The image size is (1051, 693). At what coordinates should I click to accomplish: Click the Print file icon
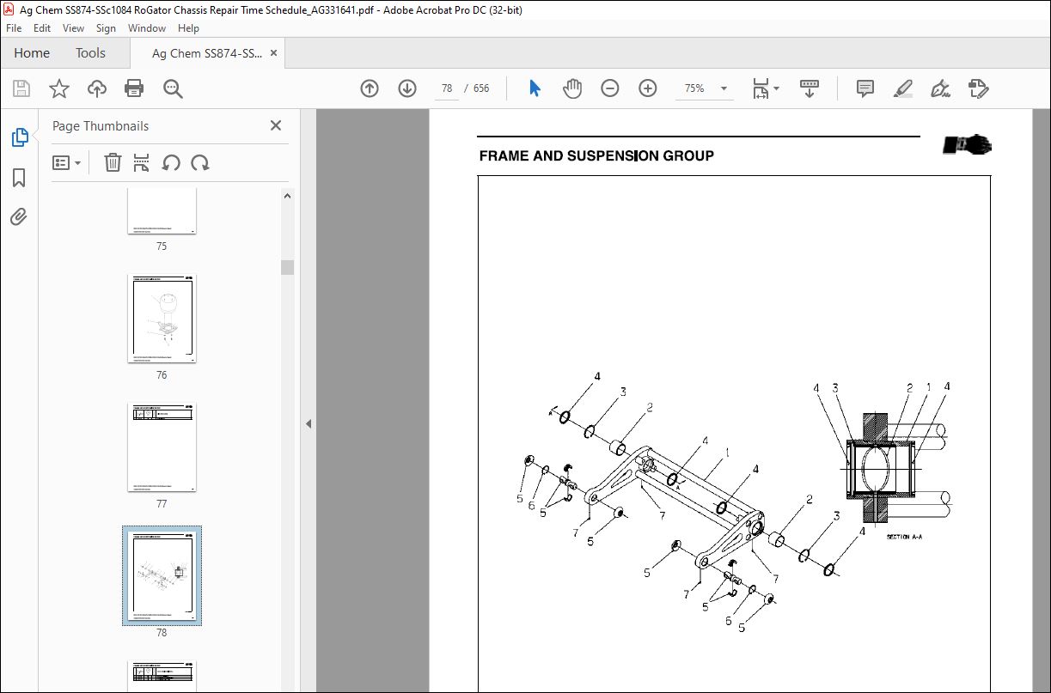(134, 88)
